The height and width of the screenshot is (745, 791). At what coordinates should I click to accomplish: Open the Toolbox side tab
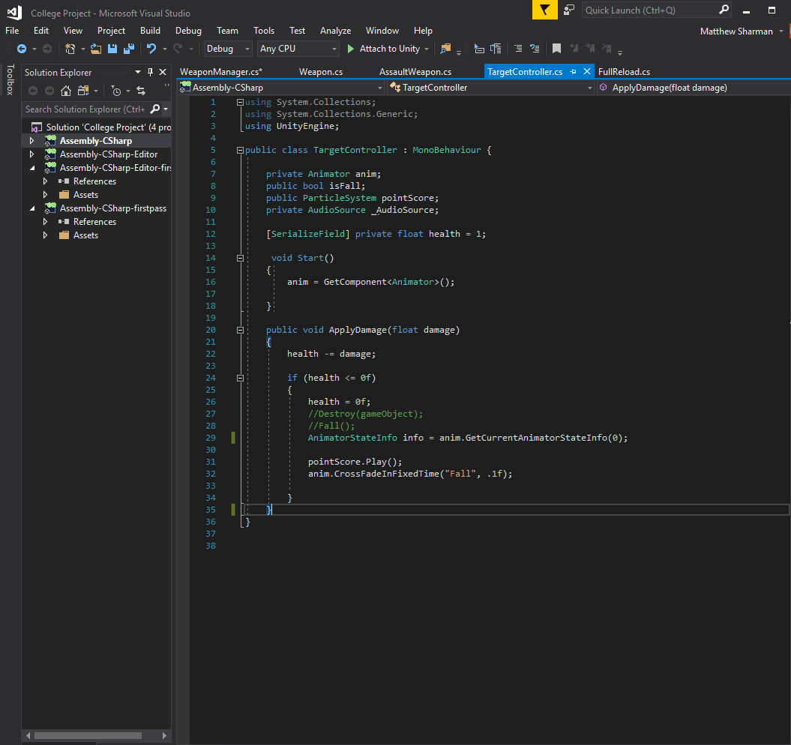coord(10,79)
